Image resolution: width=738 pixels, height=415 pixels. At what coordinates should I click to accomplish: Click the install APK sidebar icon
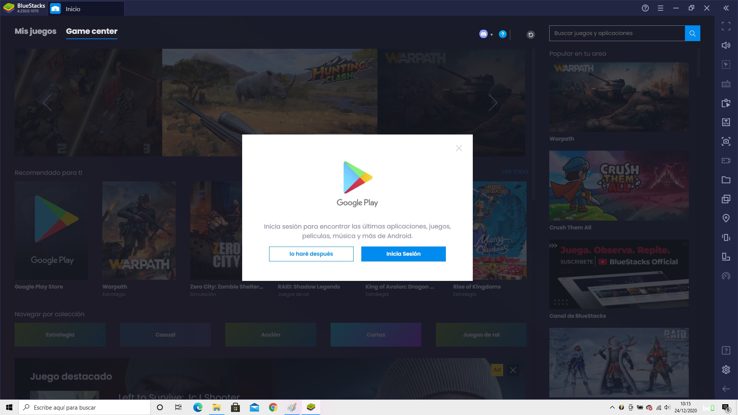click(x=726, y=122)
